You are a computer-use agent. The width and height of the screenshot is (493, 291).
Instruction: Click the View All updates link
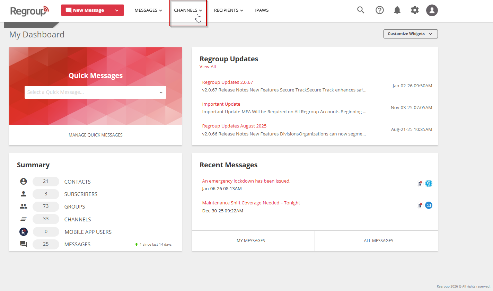tap(208, 67)
